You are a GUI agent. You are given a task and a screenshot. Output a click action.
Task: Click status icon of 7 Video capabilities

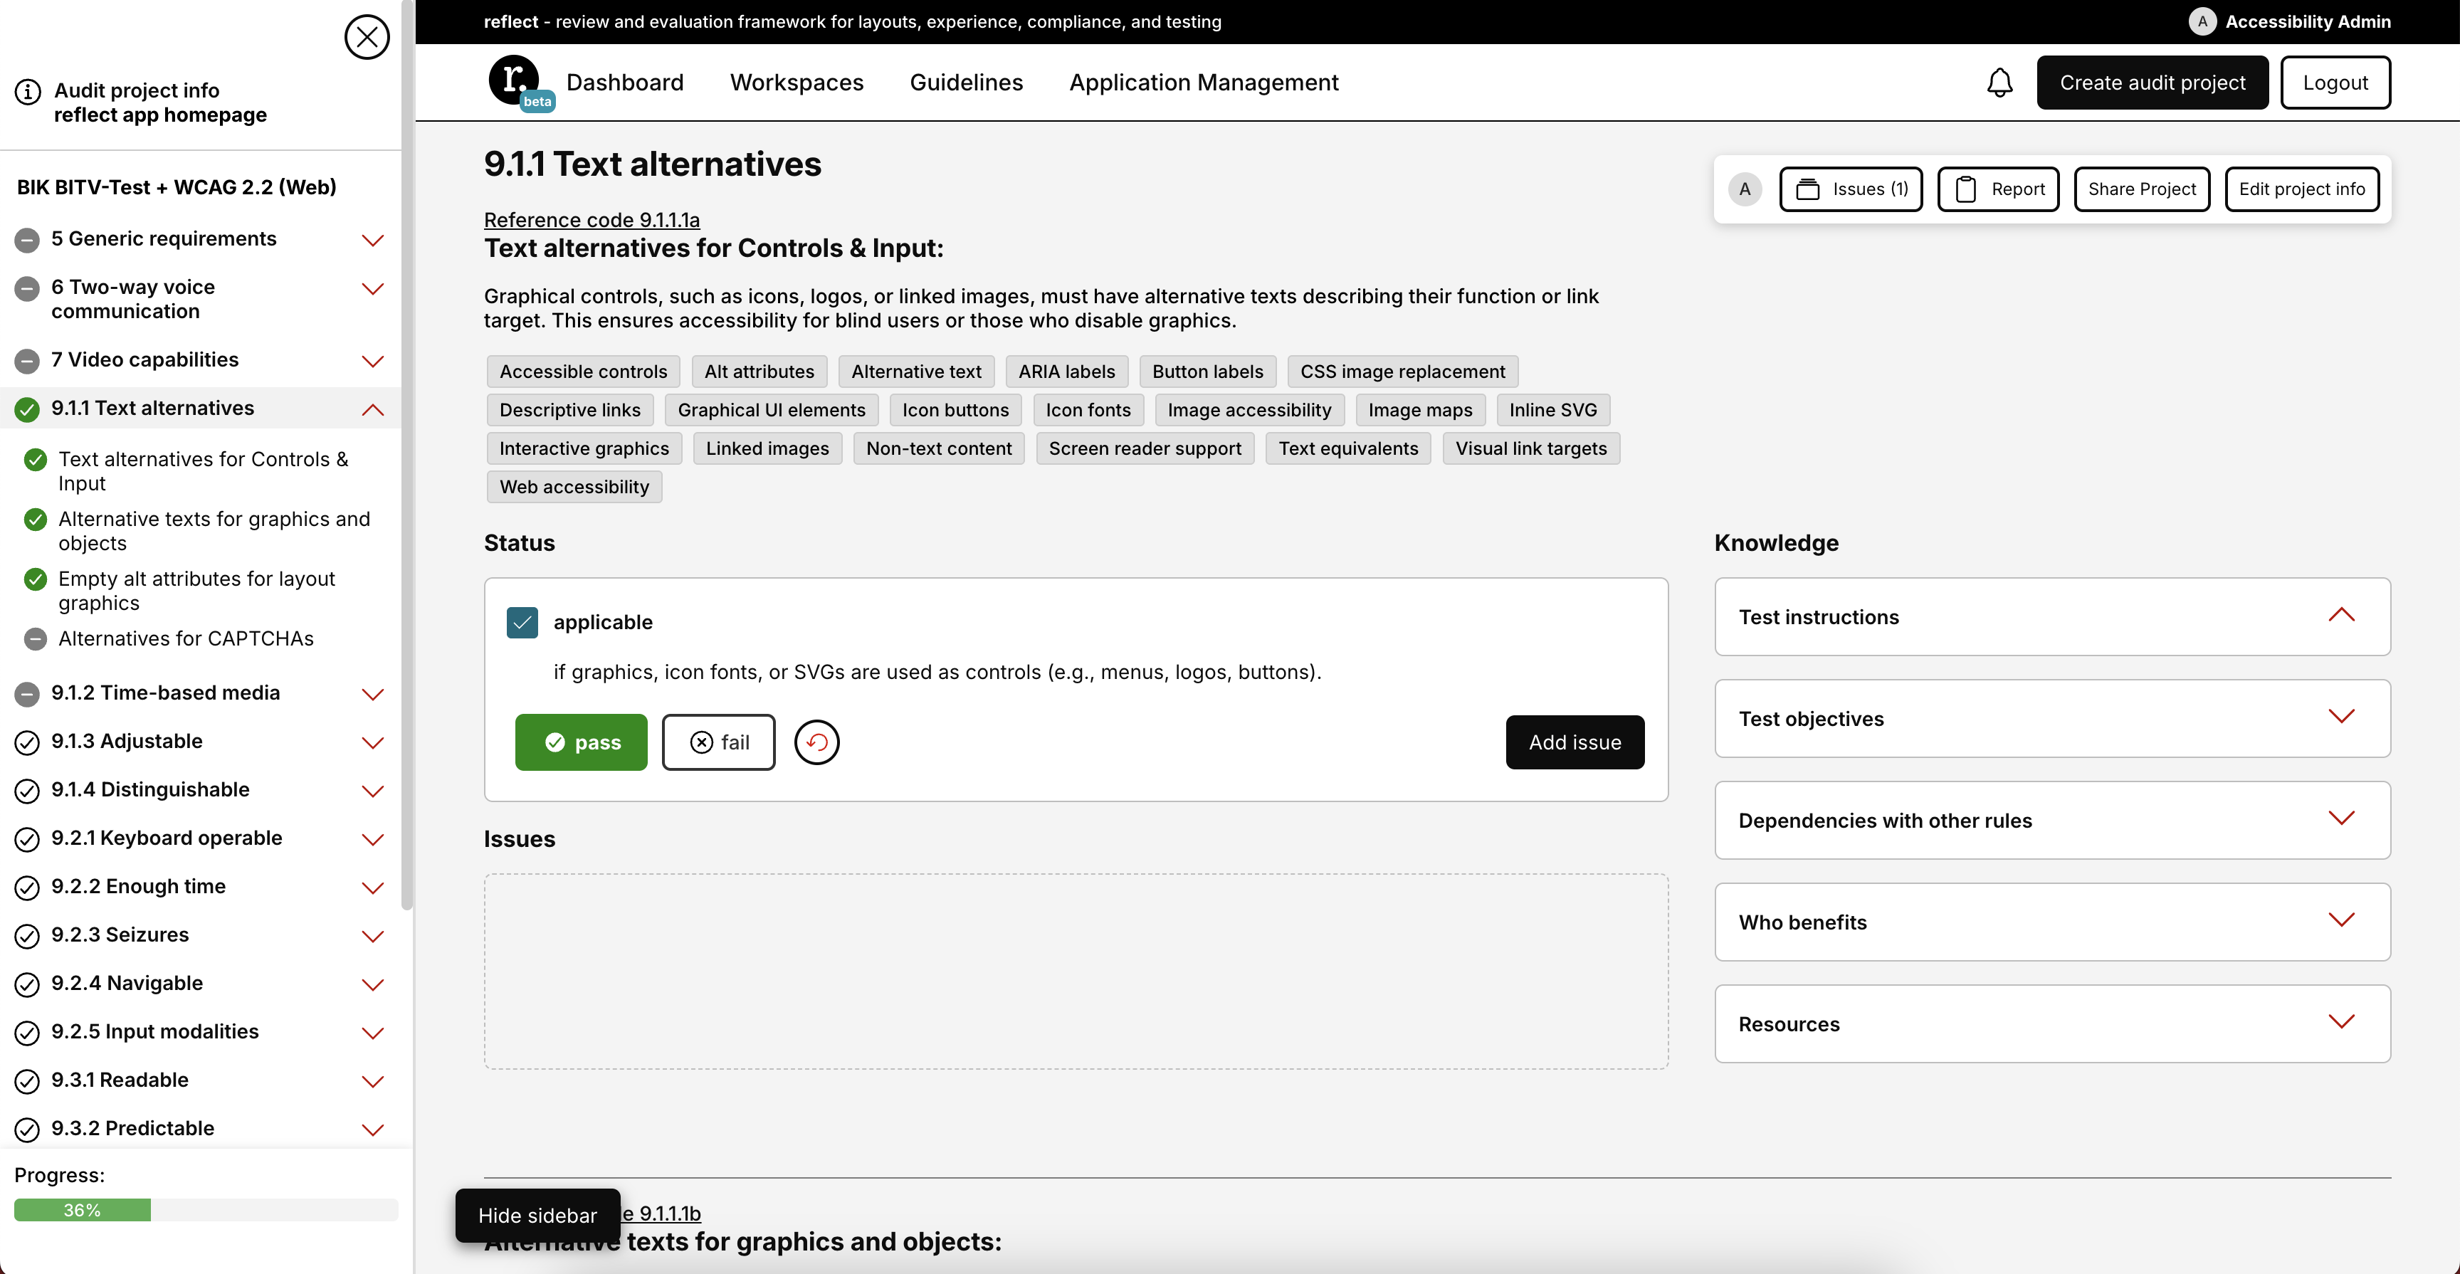[27, 361]
